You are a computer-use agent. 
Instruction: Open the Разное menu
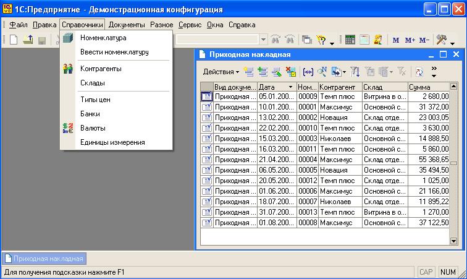161,25
